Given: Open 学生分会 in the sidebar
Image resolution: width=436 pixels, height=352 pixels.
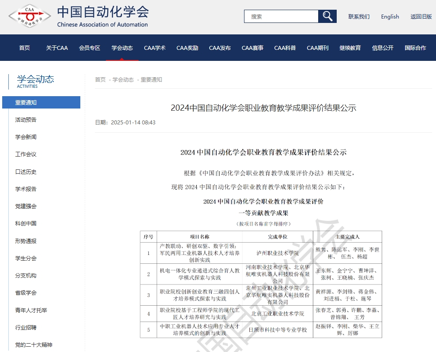Looking at the screenshot, I should [26, 258].
